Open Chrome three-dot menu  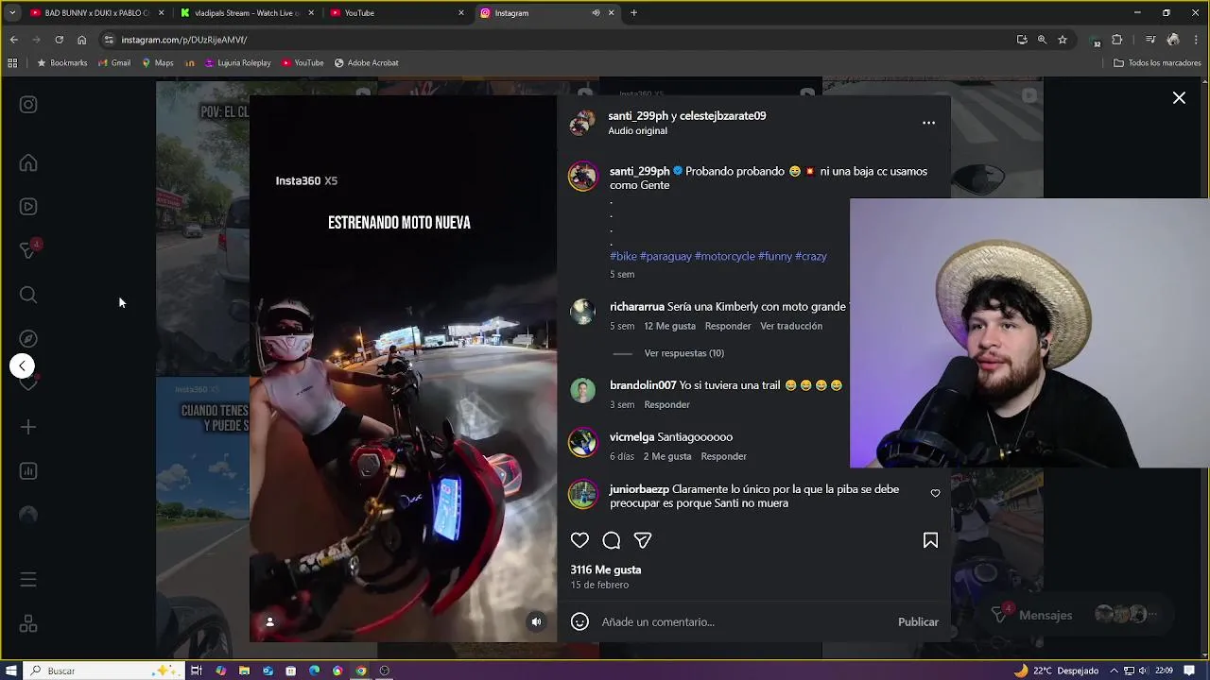1197,40
